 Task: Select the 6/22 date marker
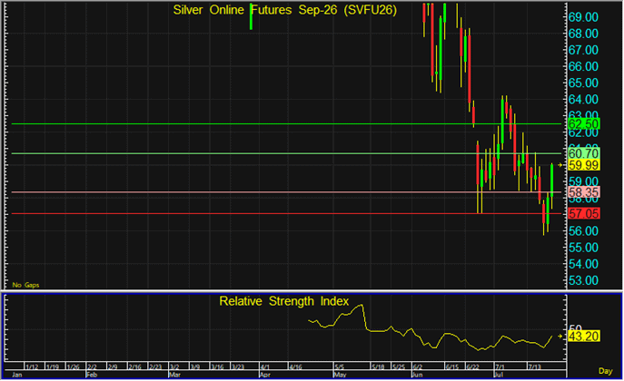pyautogui.click(x=472, y=366)
